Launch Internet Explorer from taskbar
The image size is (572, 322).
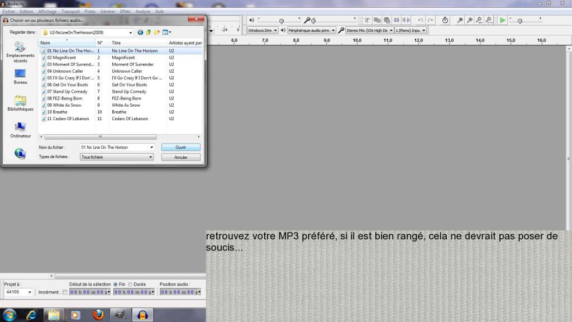(x=32, y=315)
